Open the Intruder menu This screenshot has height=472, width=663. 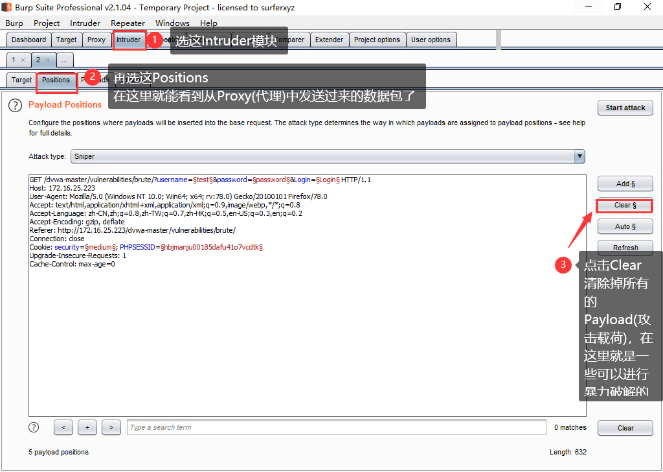click(x=85, y=23)
